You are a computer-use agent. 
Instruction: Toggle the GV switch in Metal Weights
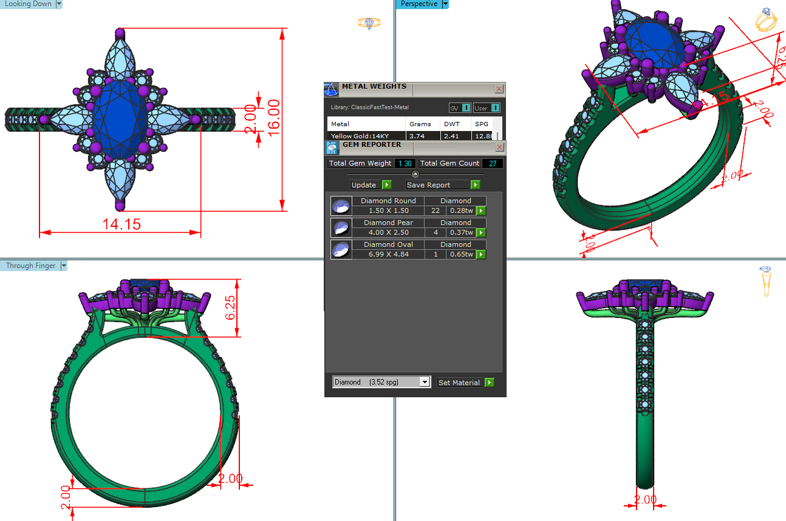pyautogui.click(x=460, y=108)
